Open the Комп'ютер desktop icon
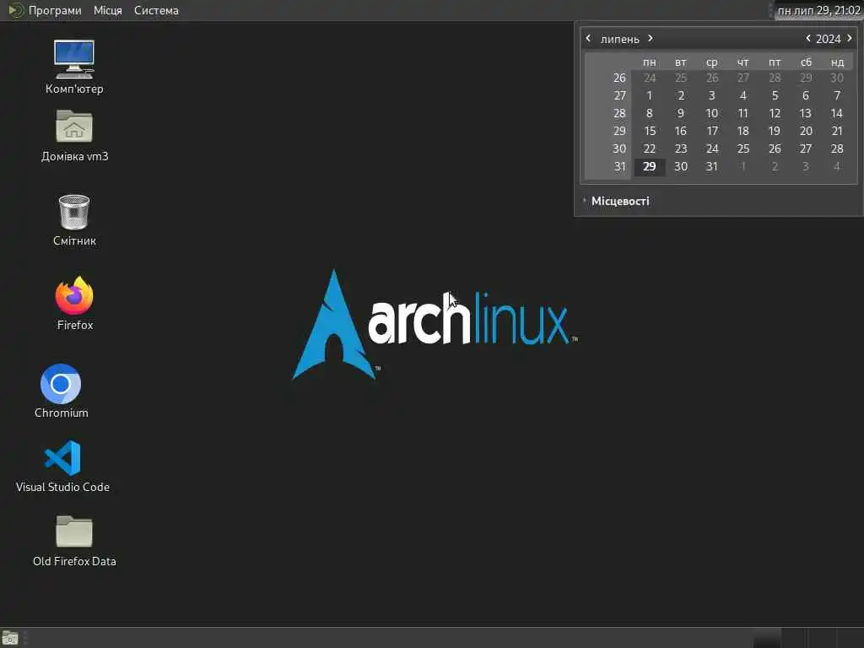 click(x=74, y=67)
